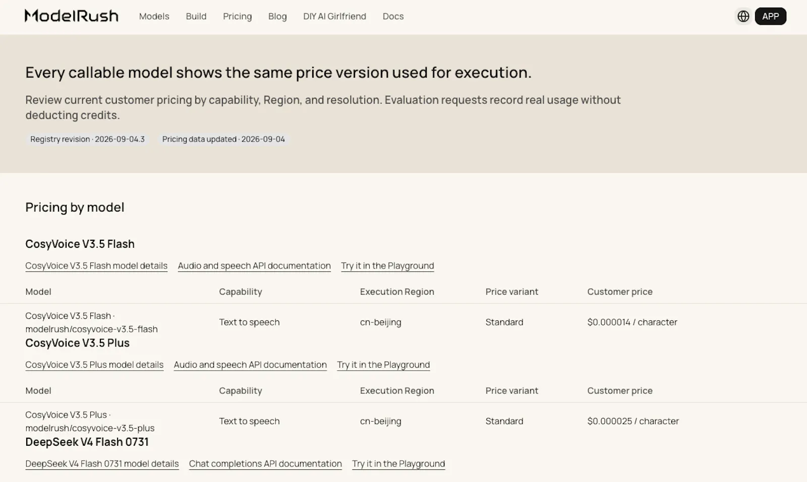807x482 pixels.
Task: Click Execution Region header in Plus table
Action: (x=397, y=391)
